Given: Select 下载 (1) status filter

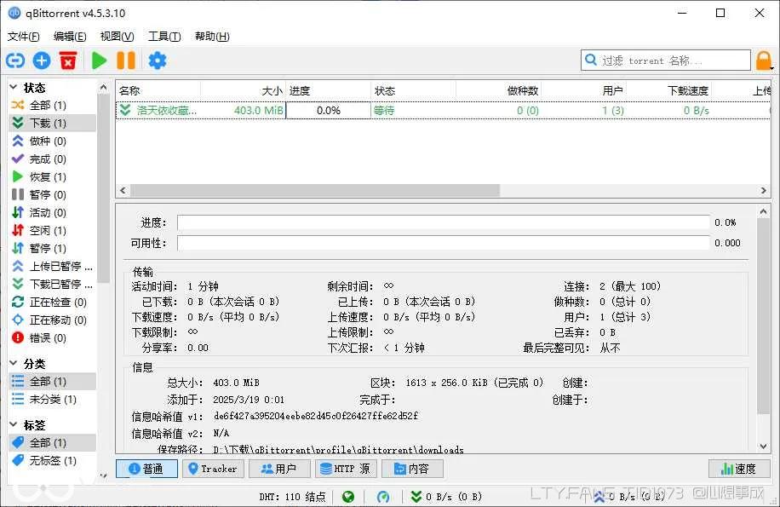Looking at the screenshot, I should click(x=52, y=123).
